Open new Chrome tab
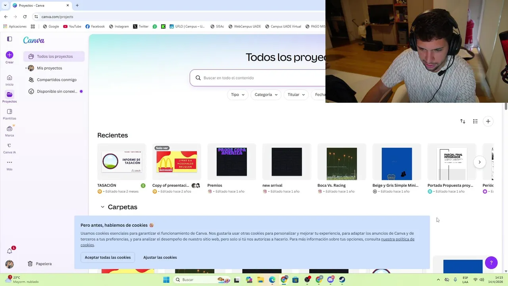508x286 pixels. coord(77,6)
